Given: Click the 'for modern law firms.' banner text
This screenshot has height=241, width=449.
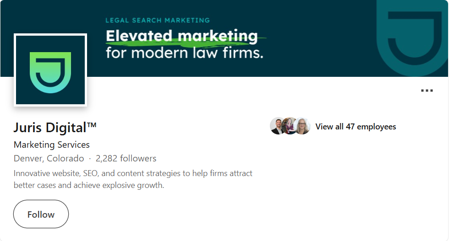Looking at the screenshot, I should pyautogui.click(x=185, y=53).
